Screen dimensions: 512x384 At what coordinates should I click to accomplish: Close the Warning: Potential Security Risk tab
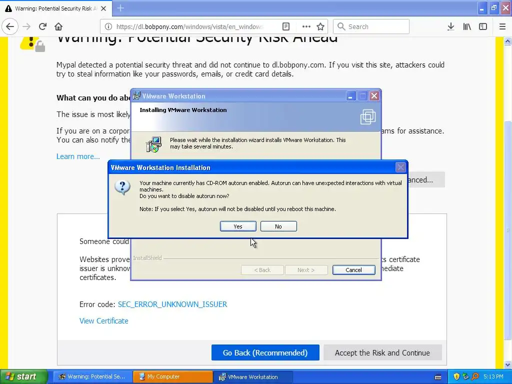pyautogui.click(x=103, y=8)
